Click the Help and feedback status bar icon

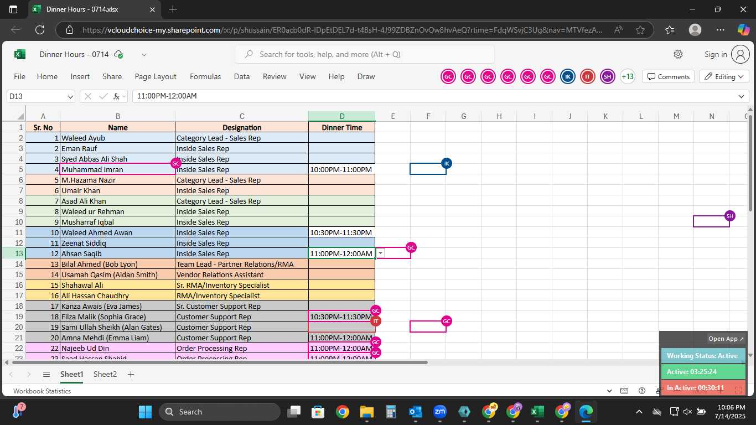click(x=642, y=391)
